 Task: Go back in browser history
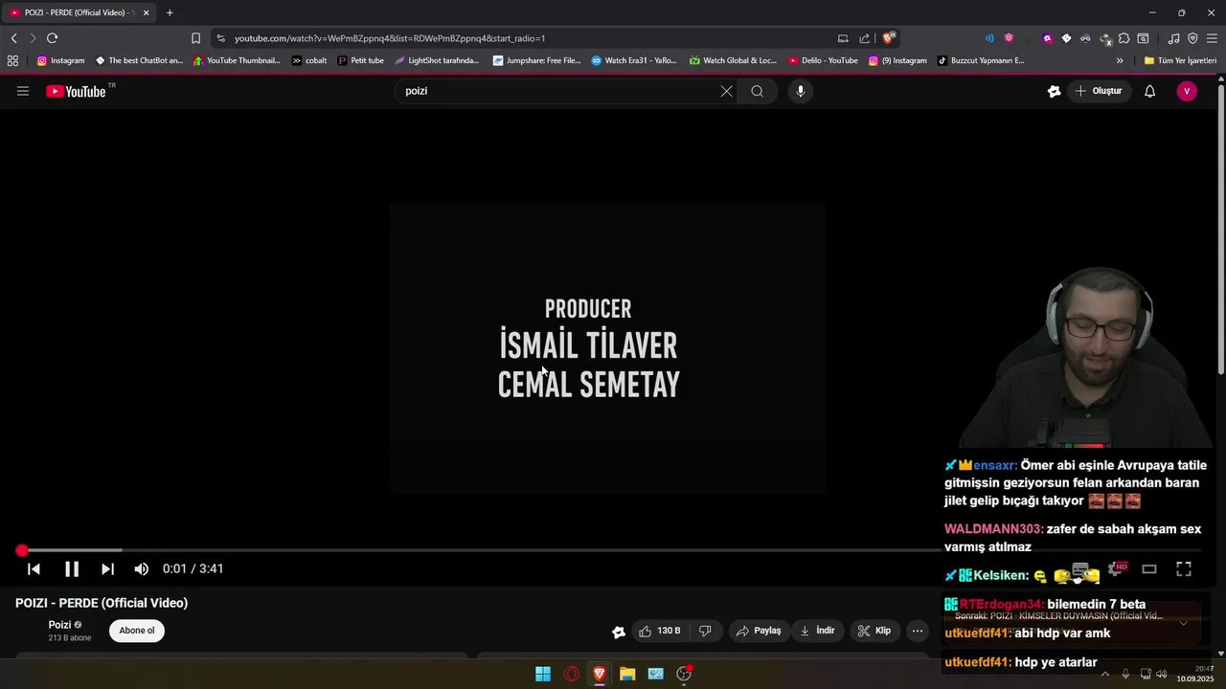click(13, 38)
